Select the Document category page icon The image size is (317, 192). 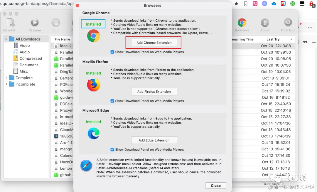16,65
